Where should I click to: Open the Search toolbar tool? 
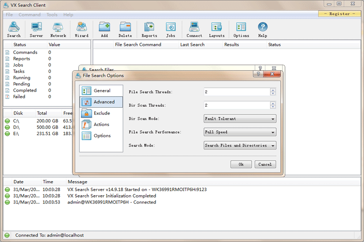[x=14, y=30]
